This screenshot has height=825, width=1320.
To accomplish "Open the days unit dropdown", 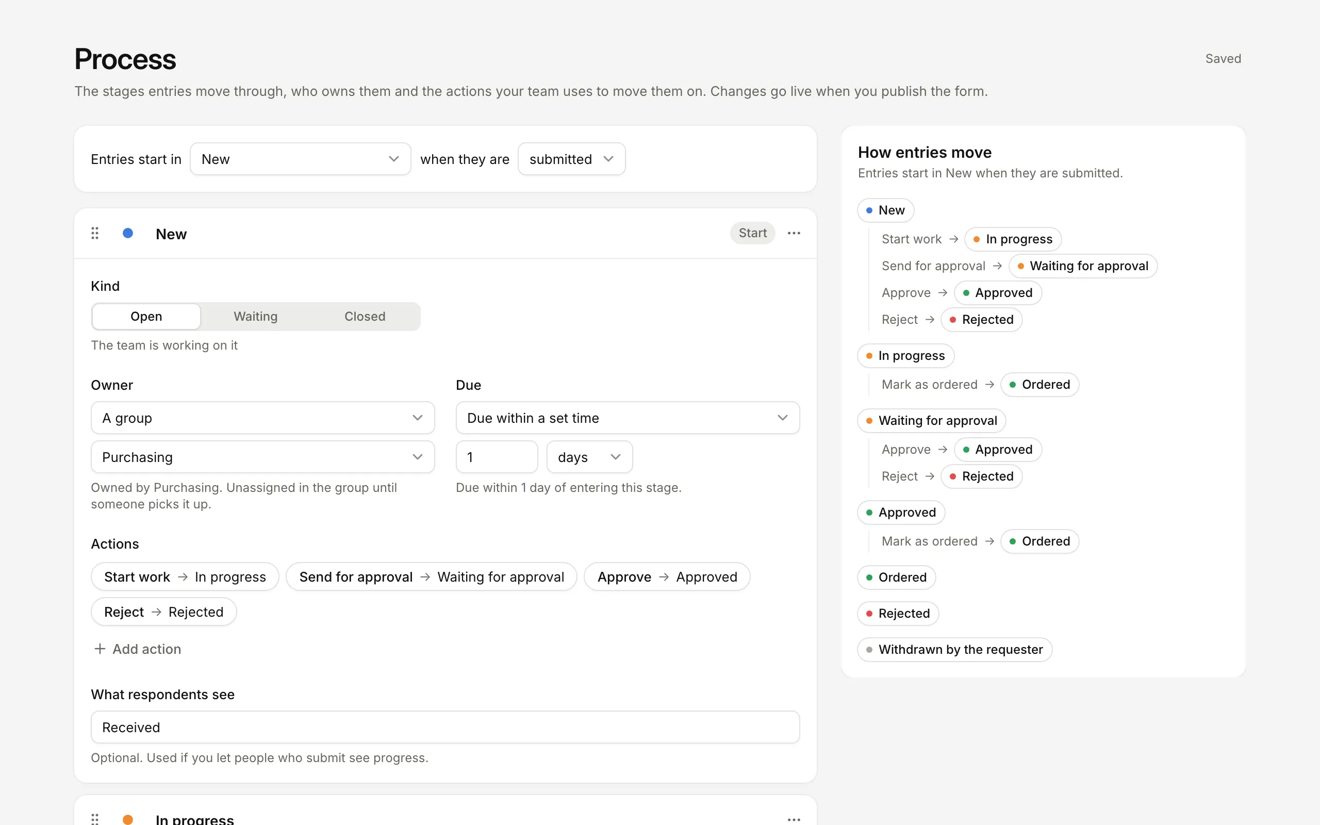I will 589,457.
